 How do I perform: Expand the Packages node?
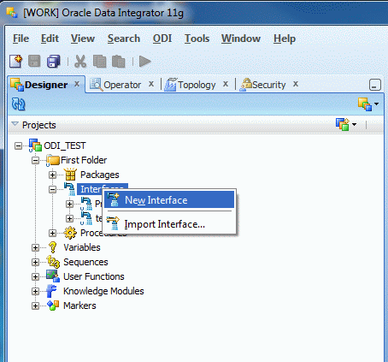coord(52,175)
